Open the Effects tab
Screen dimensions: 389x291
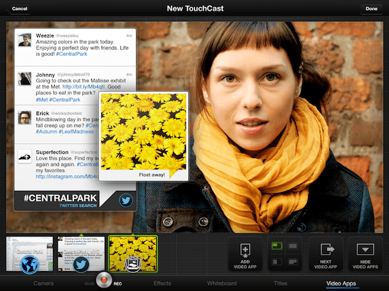click(x=162, y=283)
